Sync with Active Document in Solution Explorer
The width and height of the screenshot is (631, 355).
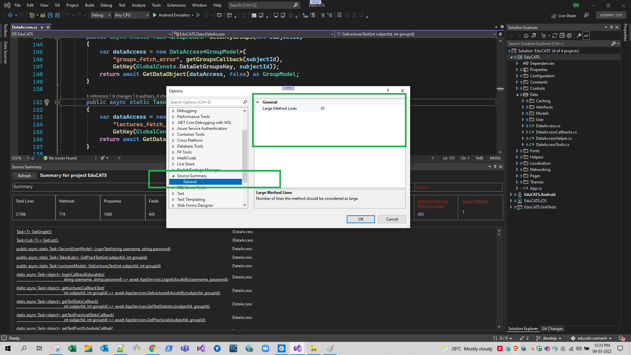point(555,35)
